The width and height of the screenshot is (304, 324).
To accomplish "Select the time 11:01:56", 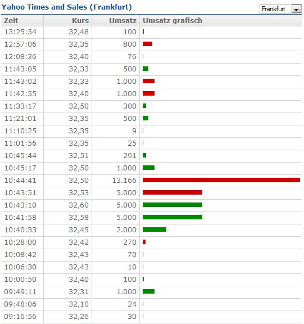I will (20, 143).
